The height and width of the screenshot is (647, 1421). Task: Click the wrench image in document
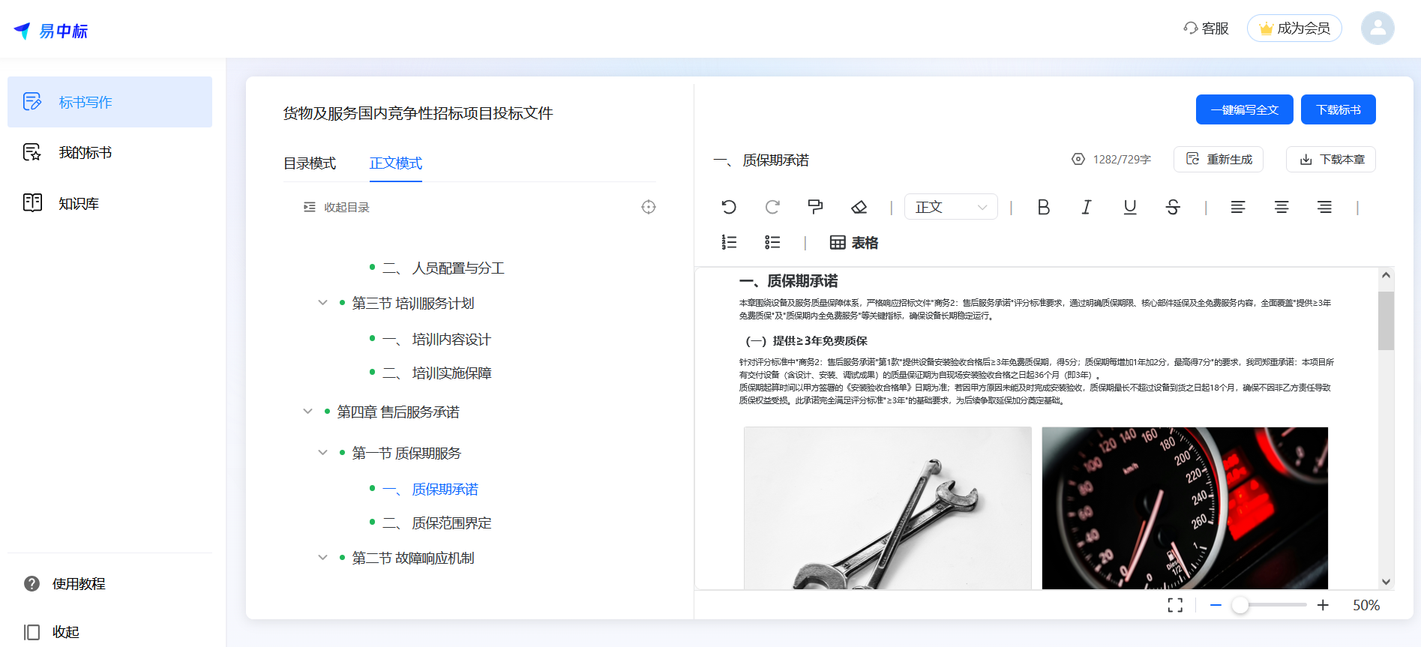coord(888,508)
